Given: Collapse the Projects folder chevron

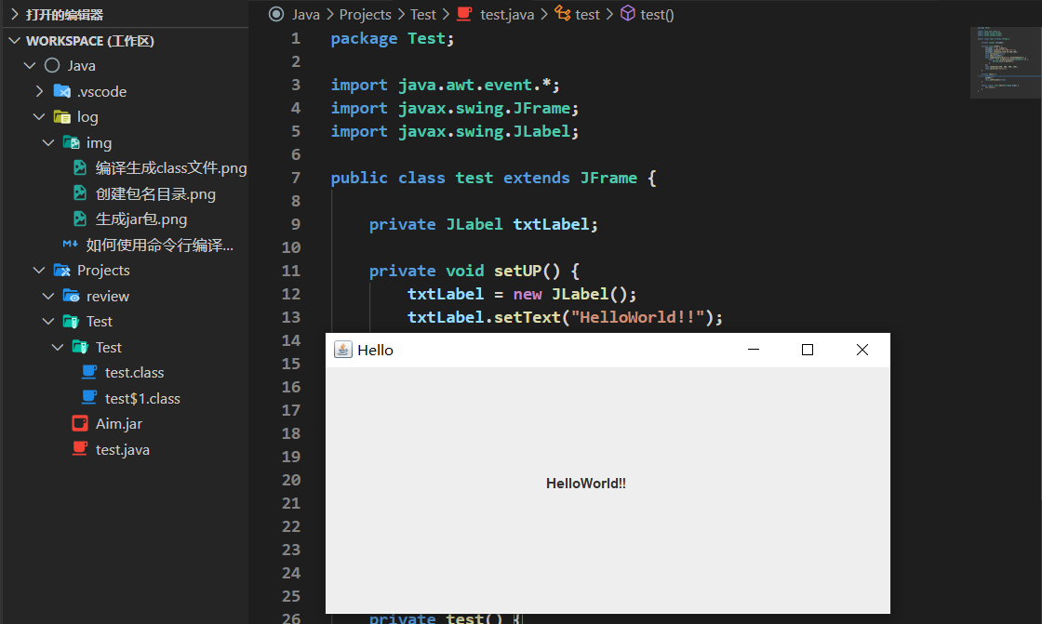Looking at the screenshot, I should [39, 270].
